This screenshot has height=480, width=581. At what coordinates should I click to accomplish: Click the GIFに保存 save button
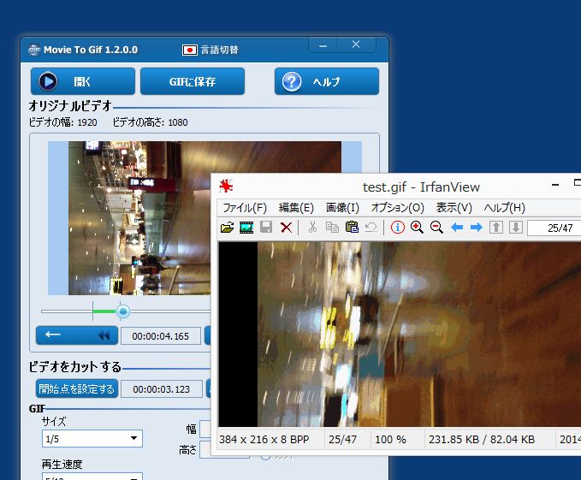(193, 81)
